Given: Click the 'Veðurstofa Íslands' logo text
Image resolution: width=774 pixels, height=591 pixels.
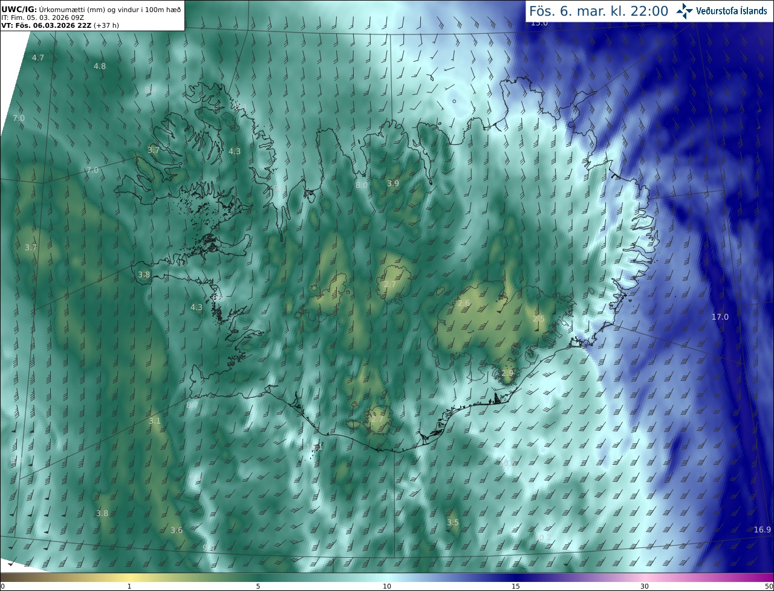Looking at the screenshot, I should coord(731,11).
